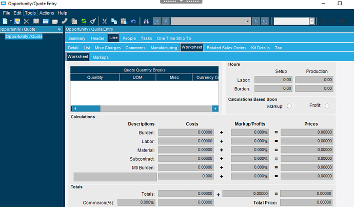Open the Tasks tab

click(146, 39)
